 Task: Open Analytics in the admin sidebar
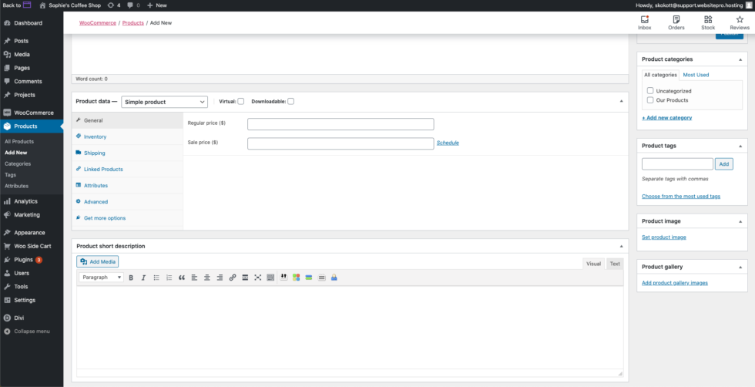(25, 201)
